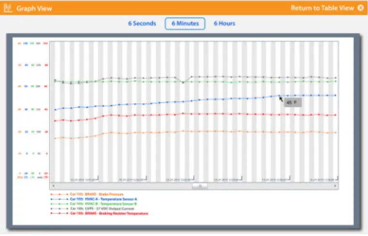The height and width of the screenshot is (236, 368).
Task: Click the blue data point at the cursor
Action: tap(279, 96)
